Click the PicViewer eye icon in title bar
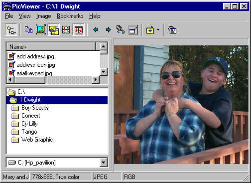Viewport: 251px width, 183px height. [7, 6]
